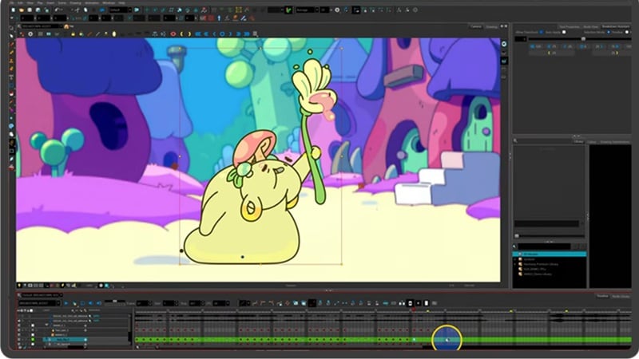This screenshot has width=639, height=359.
Task: Click the volume slider in timeline toolbar
Action: pyautogui.click(x=114, y=302)
